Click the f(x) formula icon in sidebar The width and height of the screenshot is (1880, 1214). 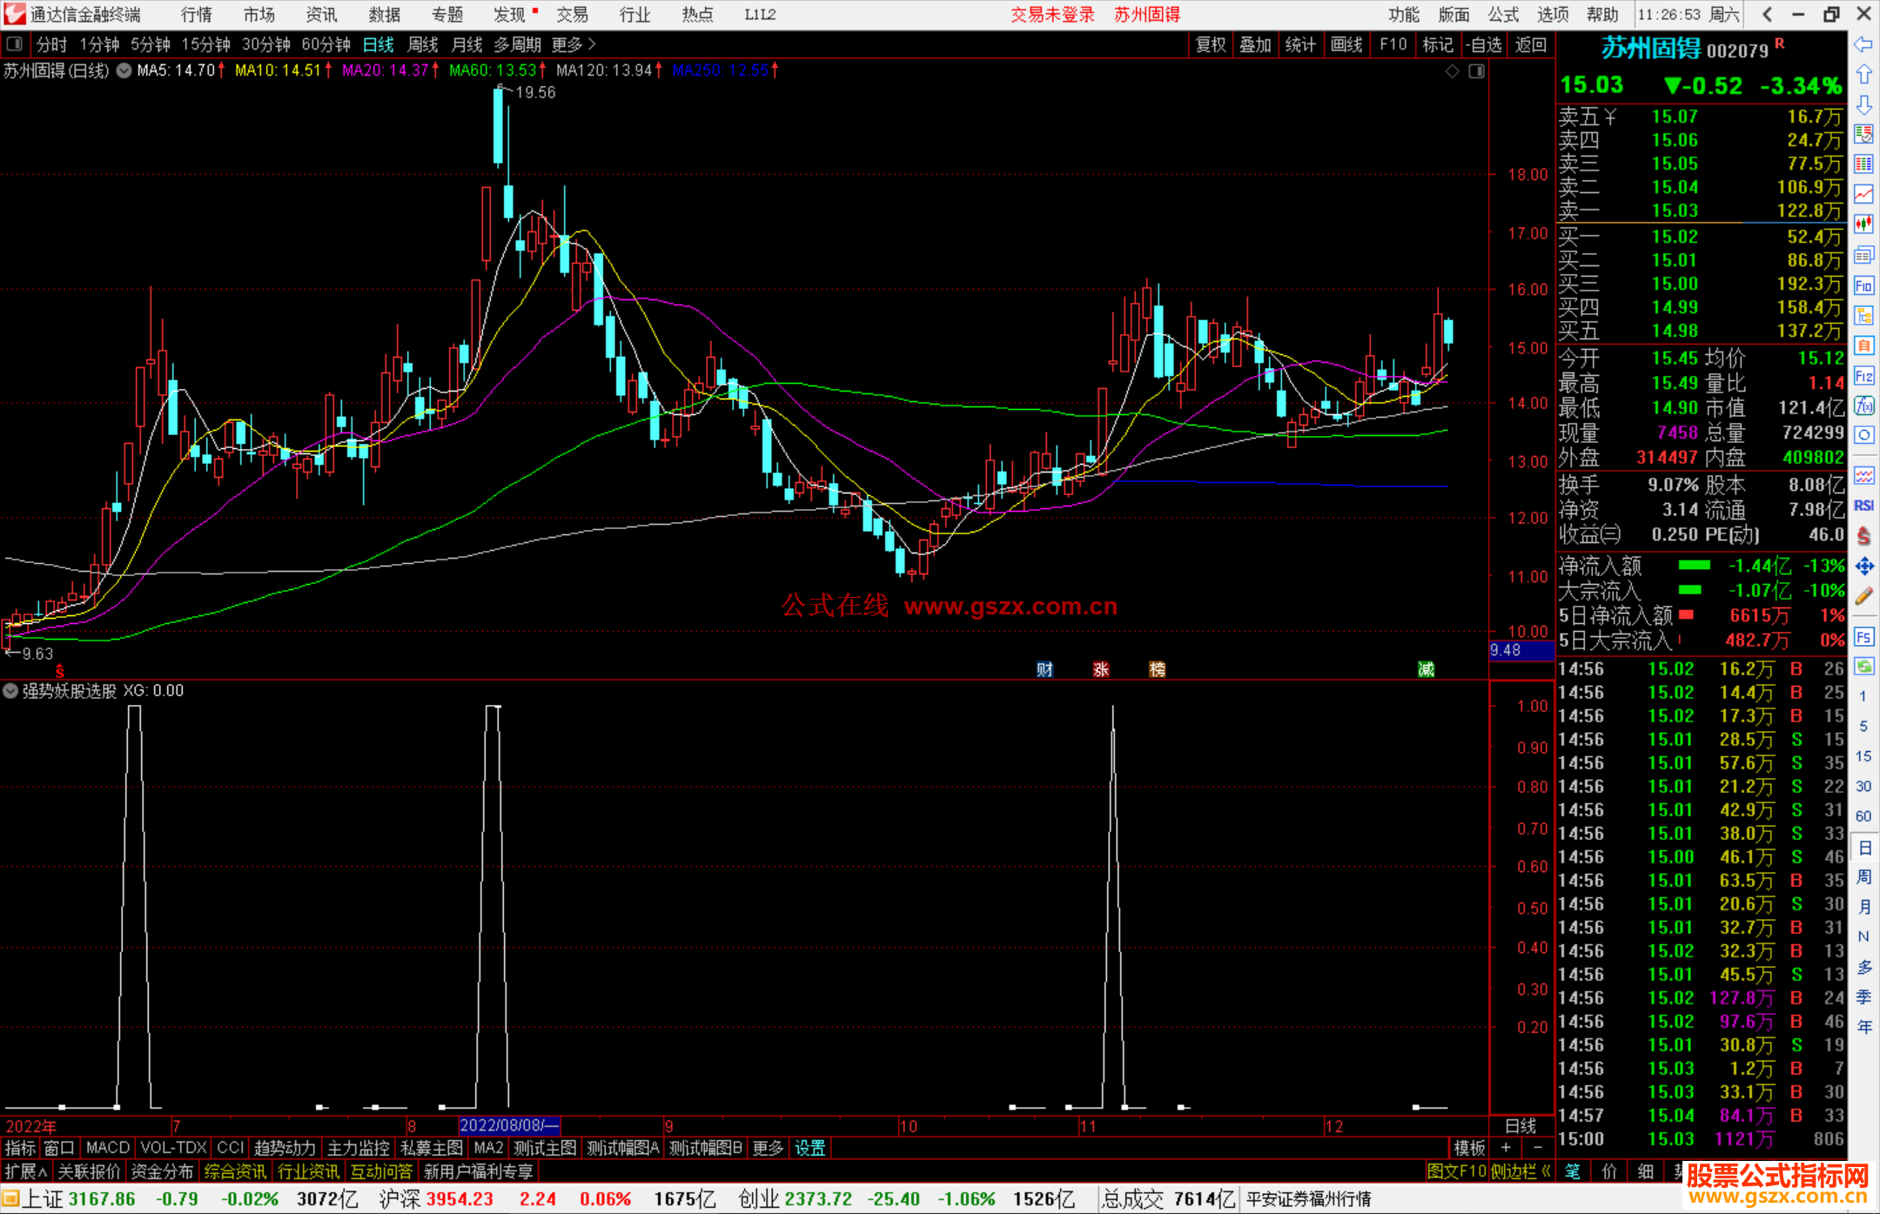click(x=1863, y=406)
